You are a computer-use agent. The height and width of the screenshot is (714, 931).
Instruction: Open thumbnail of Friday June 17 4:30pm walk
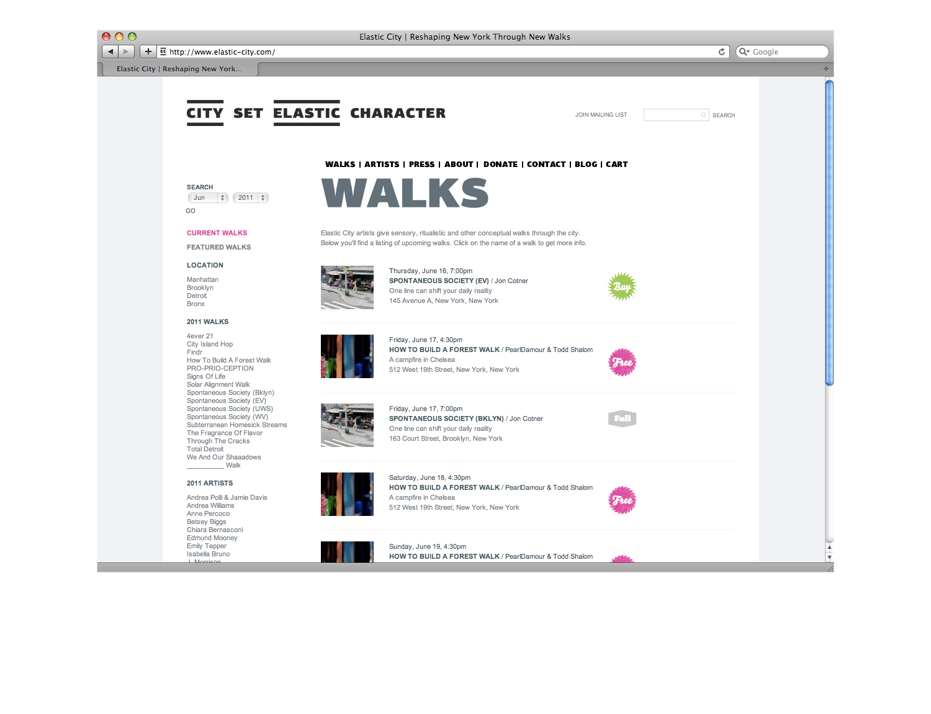pos(347,356)
